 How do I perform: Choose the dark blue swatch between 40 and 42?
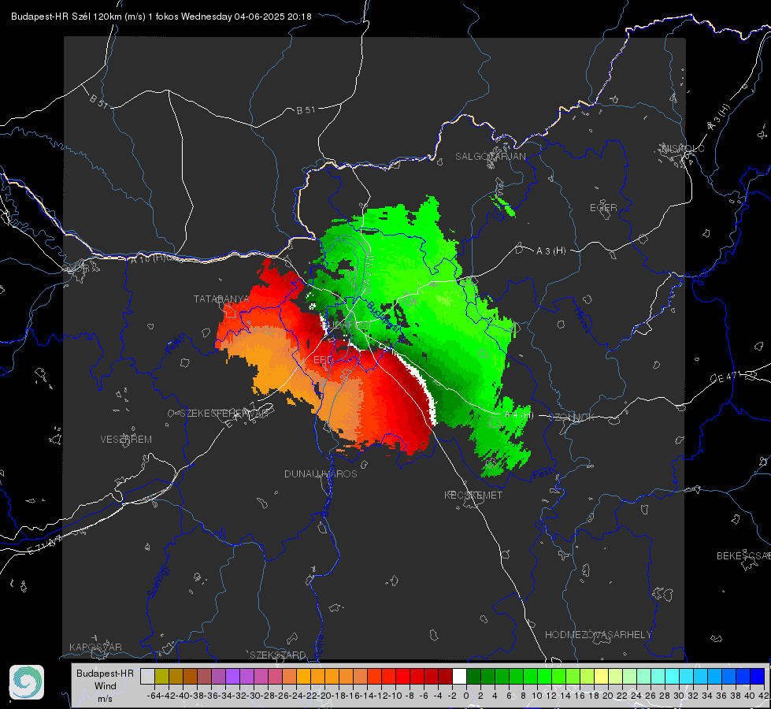[x=758, y=676]
